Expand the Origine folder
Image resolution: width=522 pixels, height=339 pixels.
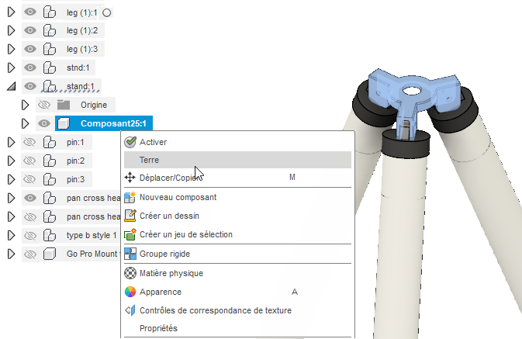[x=25, y=106]
